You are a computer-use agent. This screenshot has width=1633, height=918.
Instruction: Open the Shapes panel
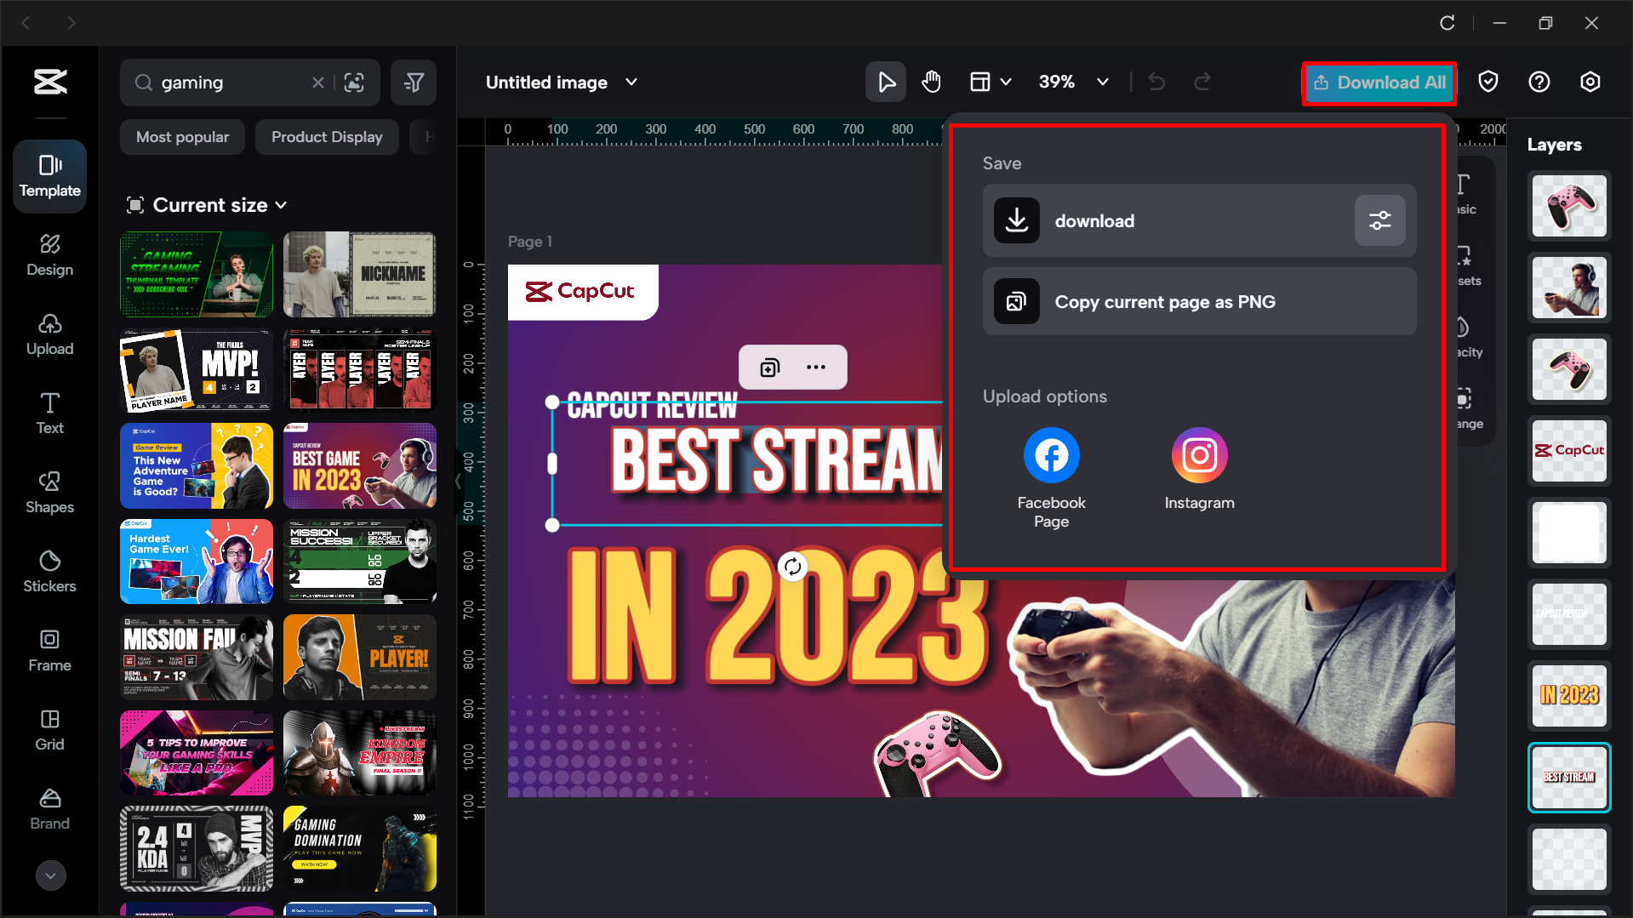click(50, 493)
